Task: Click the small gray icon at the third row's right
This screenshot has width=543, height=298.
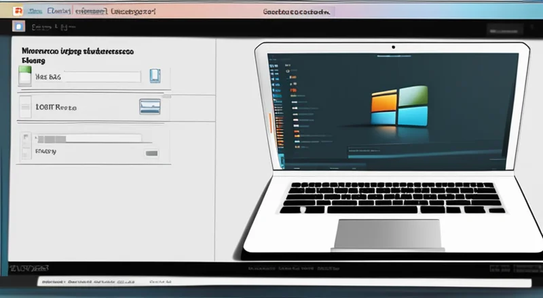Action: pyautogui.click(x=151, y=153)
